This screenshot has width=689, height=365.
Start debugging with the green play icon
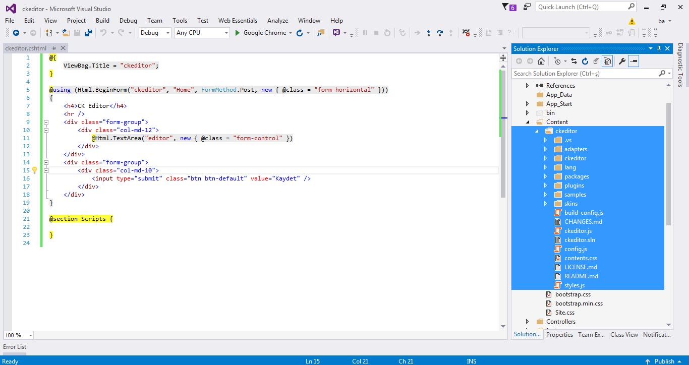point(238,33)
